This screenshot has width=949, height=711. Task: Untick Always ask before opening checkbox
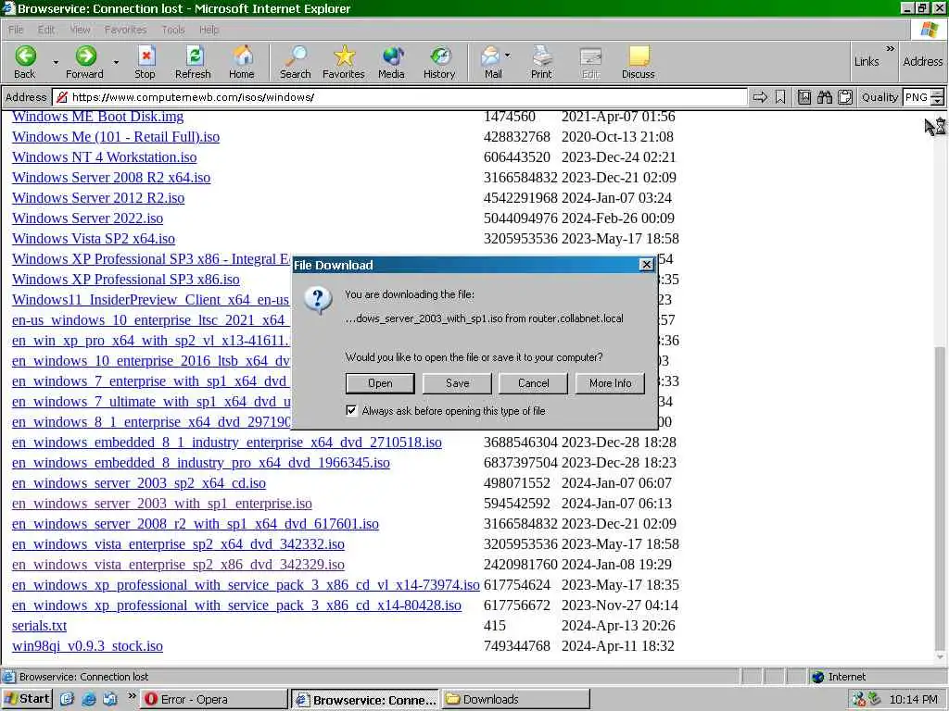coord(351,410)
